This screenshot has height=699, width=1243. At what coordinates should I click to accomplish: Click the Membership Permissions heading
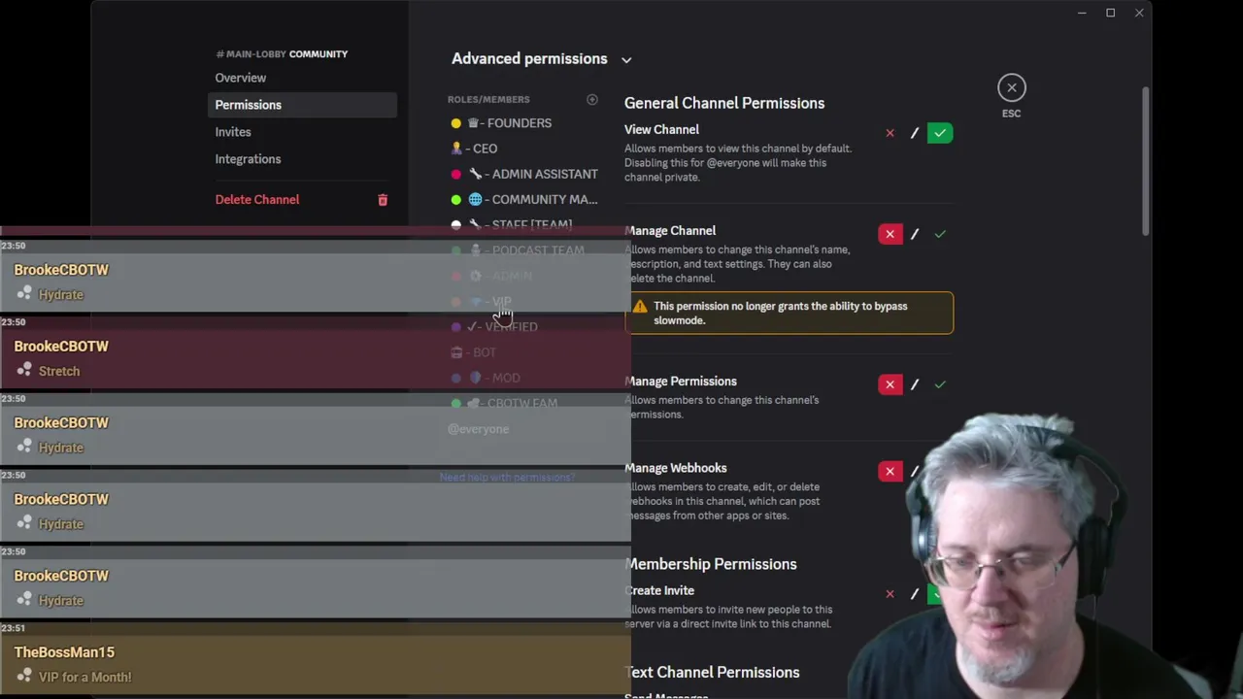pos(711,564)
